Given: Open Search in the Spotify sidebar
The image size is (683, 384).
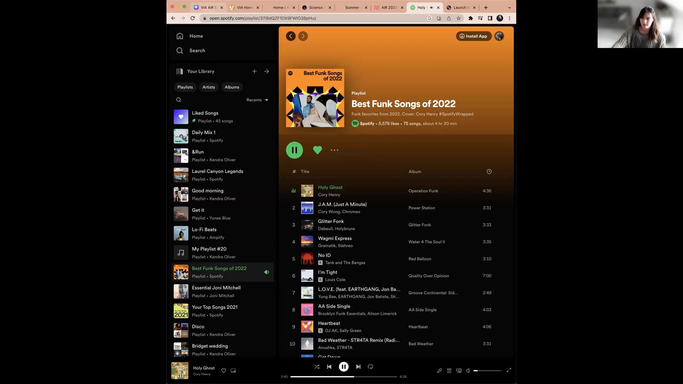Looking at the screenshot, I should click(191, 50).
